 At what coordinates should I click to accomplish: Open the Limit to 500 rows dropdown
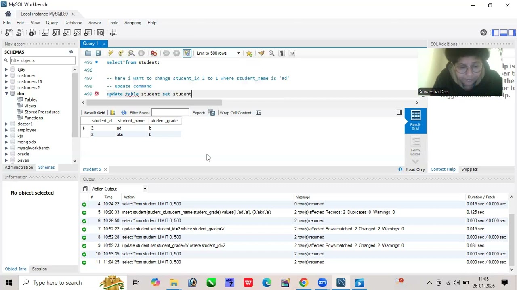tap(218, 53)
